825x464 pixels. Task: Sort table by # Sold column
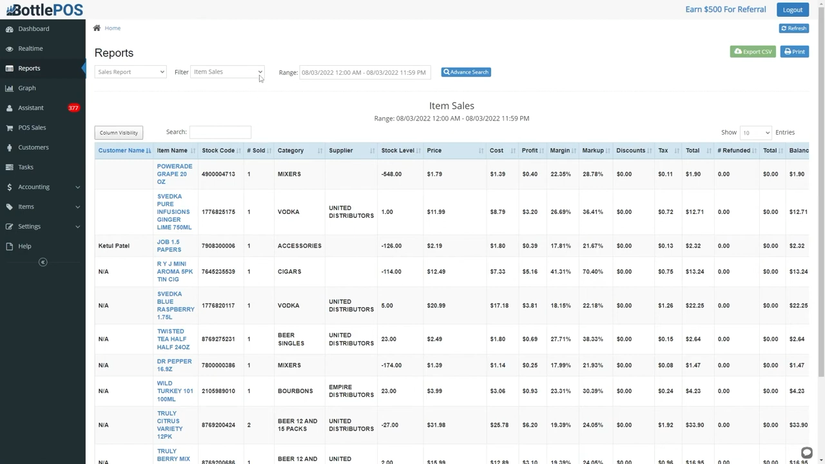[259, 151]
